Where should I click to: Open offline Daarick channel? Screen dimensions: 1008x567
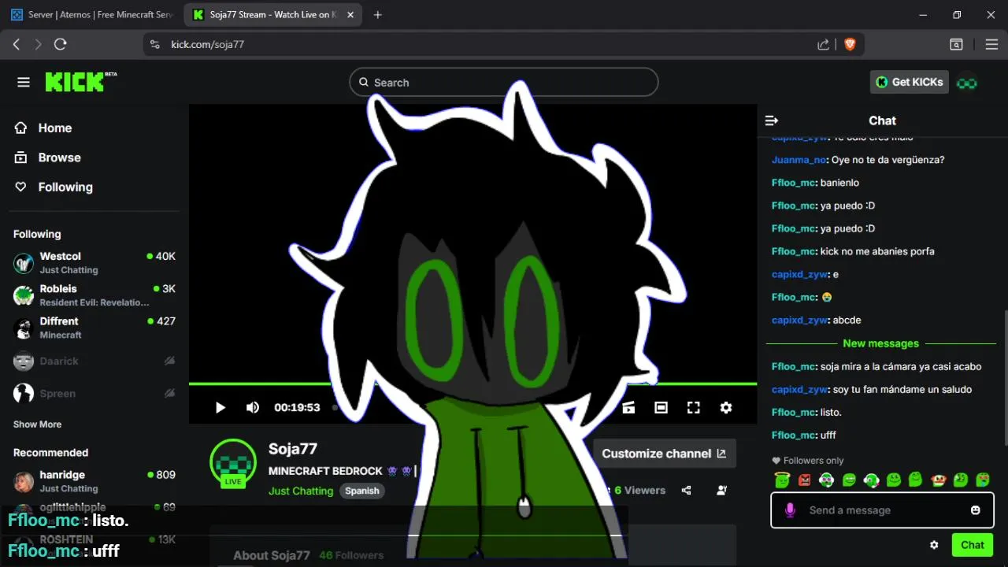94,361
